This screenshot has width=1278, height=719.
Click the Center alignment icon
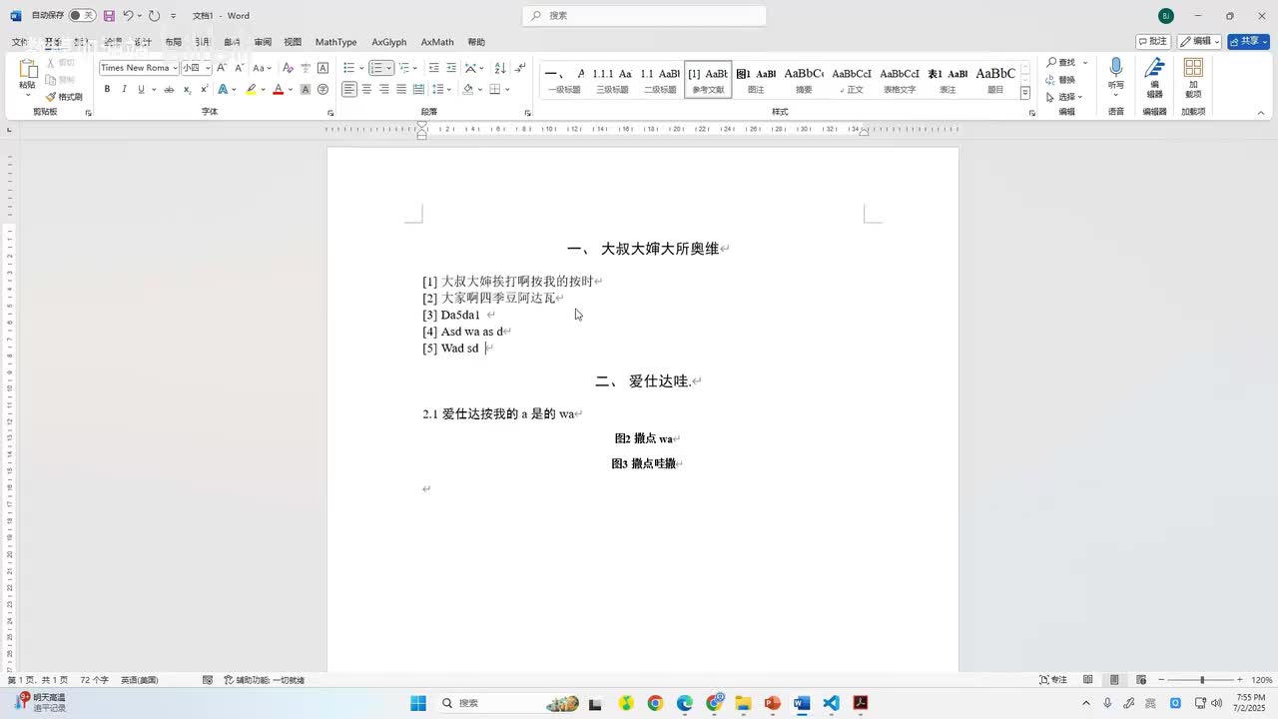(x=366, y=89)
